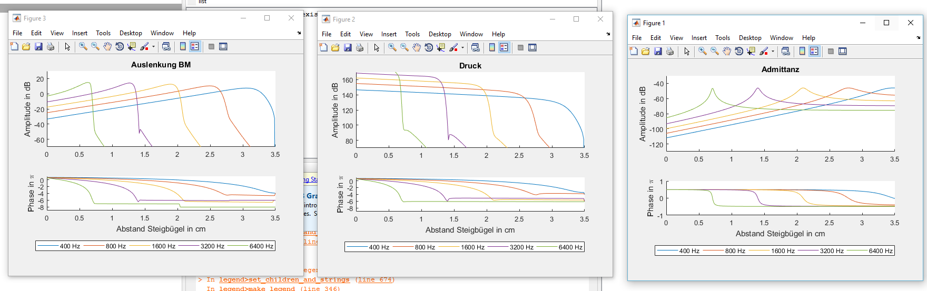The height and width of the screenshot is (291, 927).
Task: Open Brush dropdown arrow in Figure 1
Action: 773,52
